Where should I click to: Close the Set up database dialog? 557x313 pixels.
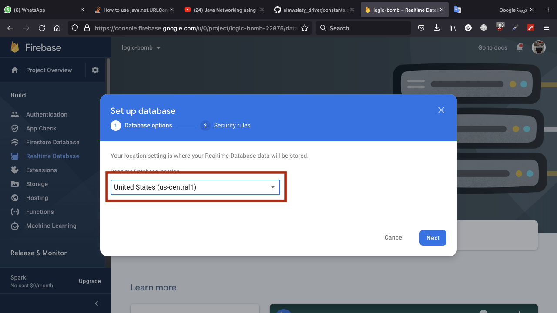point(441,110)
